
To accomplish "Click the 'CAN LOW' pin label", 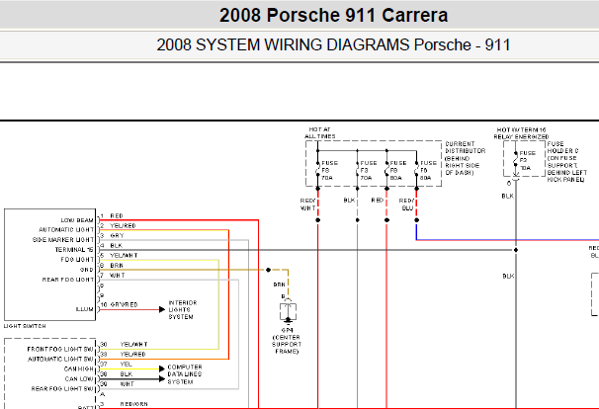I will click(x=79, y=378).
